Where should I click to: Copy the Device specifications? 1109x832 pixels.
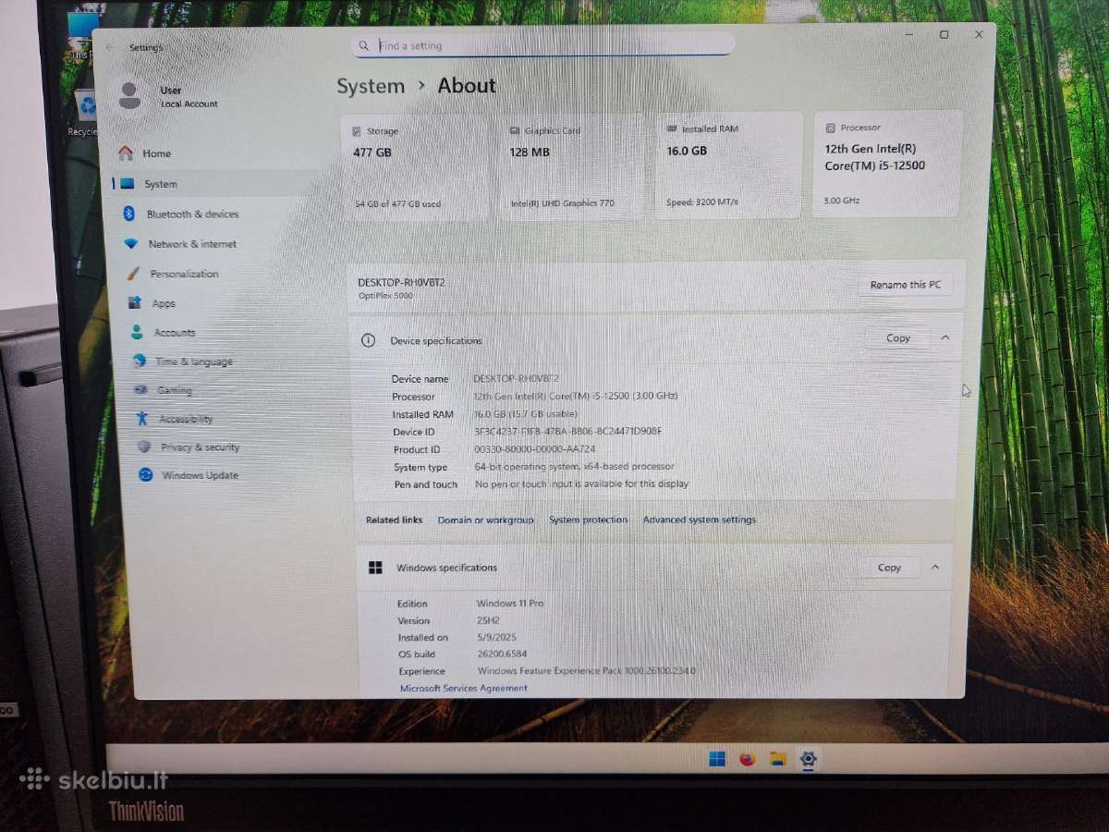tap(898, 338)
